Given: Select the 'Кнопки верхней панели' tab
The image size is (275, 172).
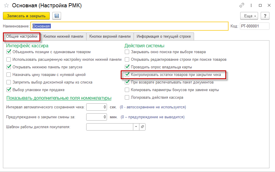Looking at the screenshot, I should tap(110, 37).
